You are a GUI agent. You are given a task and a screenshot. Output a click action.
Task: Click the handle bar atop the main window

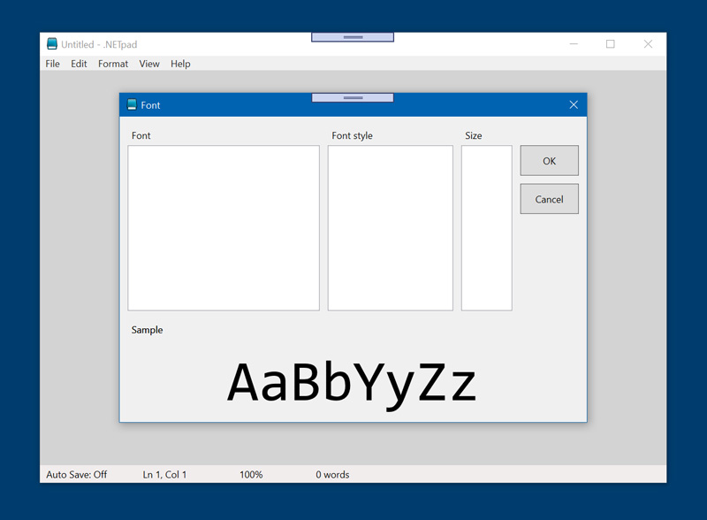353,37
